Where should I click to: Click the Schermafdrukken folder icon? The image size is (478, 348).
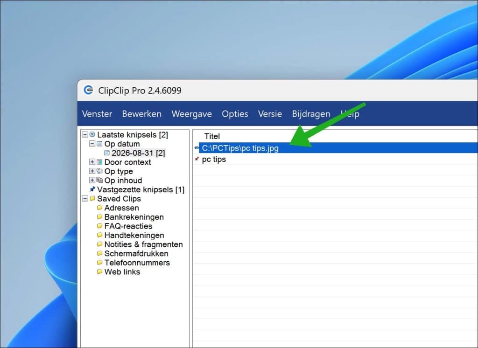coord(99,253)
